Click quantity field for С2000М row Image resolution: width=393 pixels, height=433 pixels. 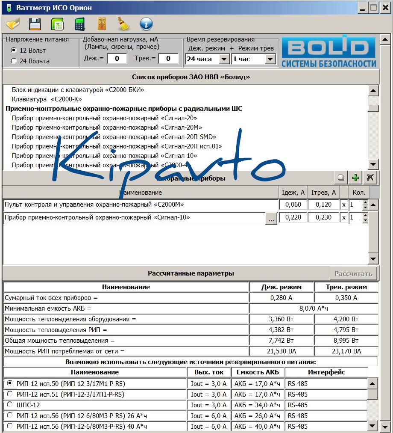[x=355, y=205]
